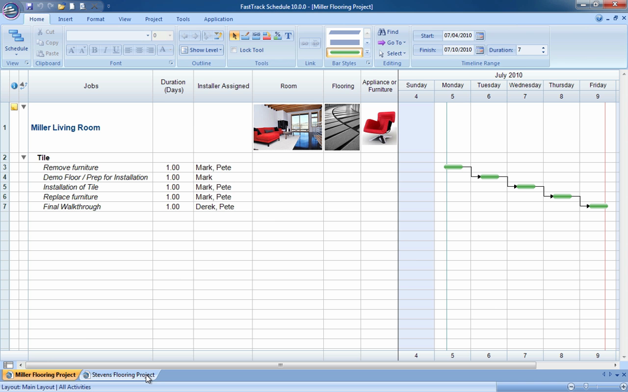Click the Underline formatting icon

pos(116,50)
